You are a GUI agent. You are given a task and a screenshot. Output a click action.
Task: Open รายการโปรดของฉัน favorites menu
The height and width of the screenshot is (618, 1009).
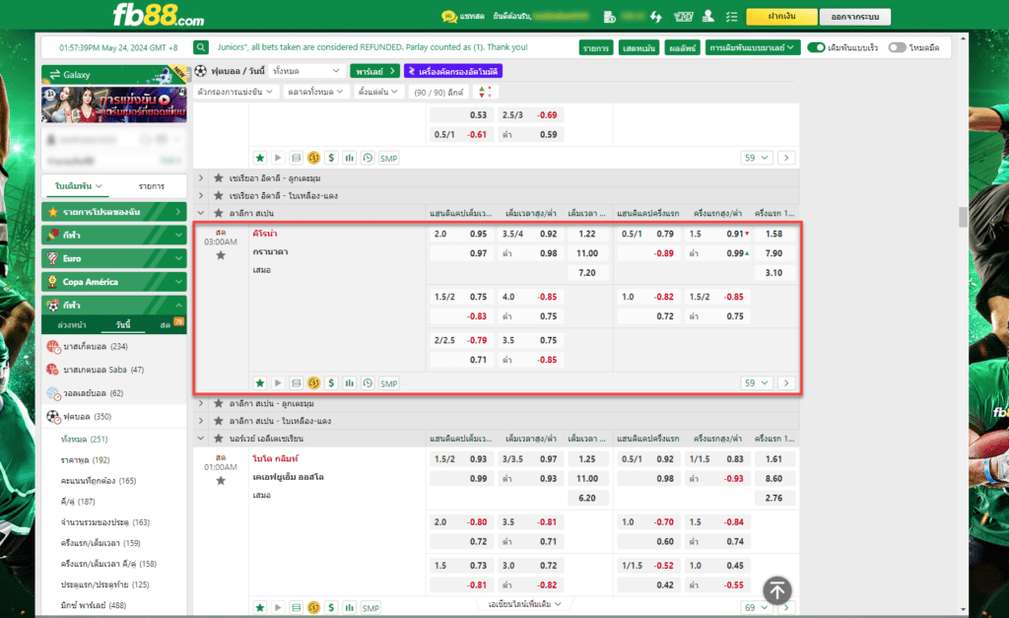[114, 212]
